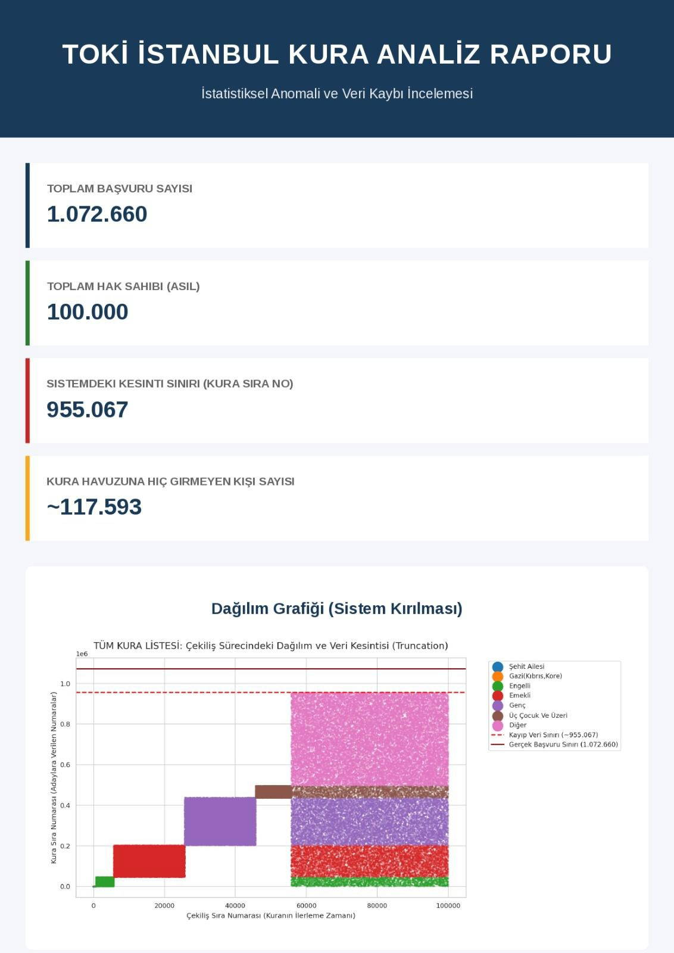The image size is (674, 953).
Task: Click the small solid brown block in the chart
Action: pos(273,792)
